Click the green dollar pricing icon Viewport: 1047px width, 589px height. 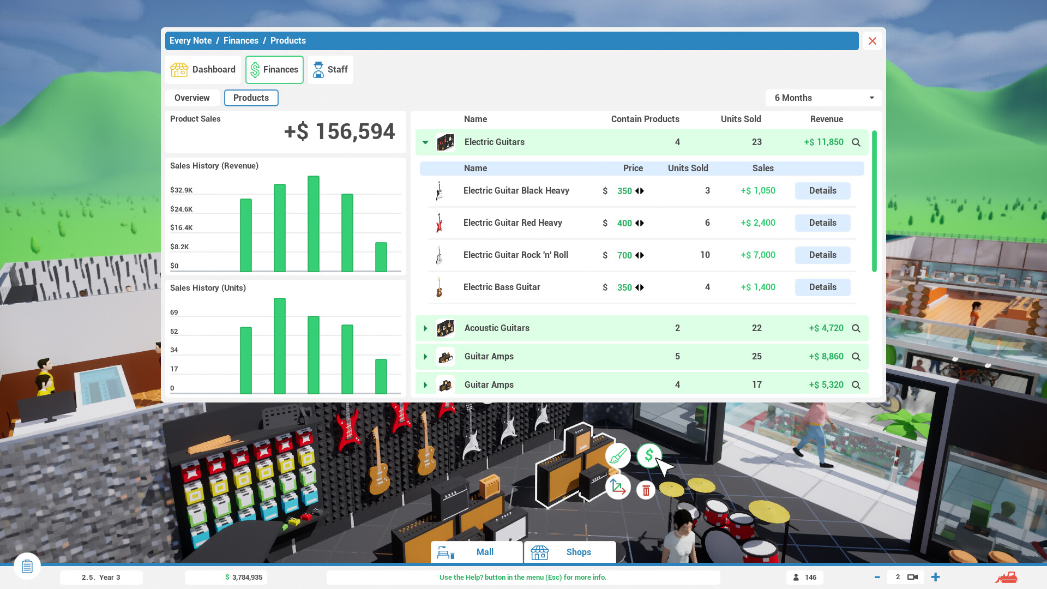click(x=649, y=456)
